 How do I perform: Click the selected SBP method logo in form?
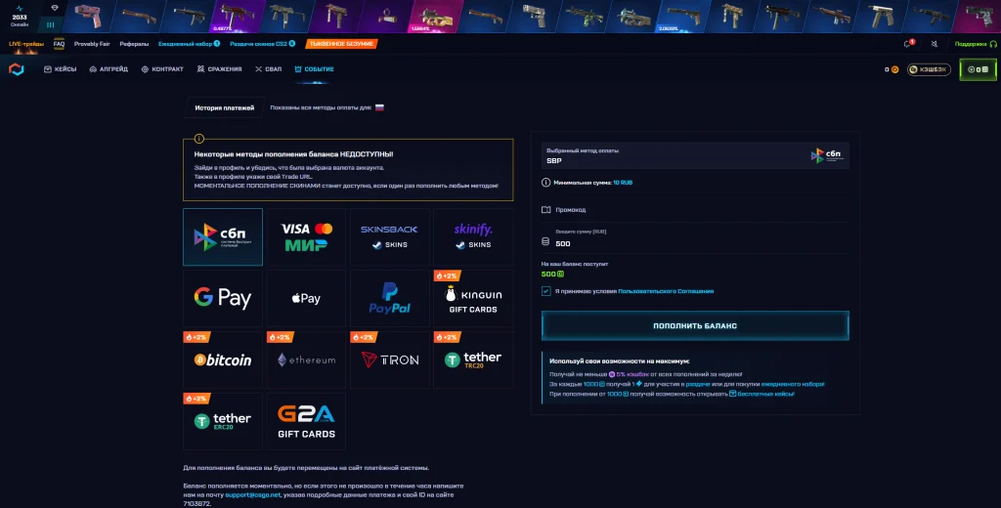click(827, 155)
